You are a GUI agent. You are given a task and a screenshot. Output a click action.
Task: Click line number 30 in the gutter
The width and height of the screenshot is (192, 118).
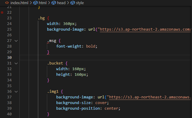[x=9, y=58]
